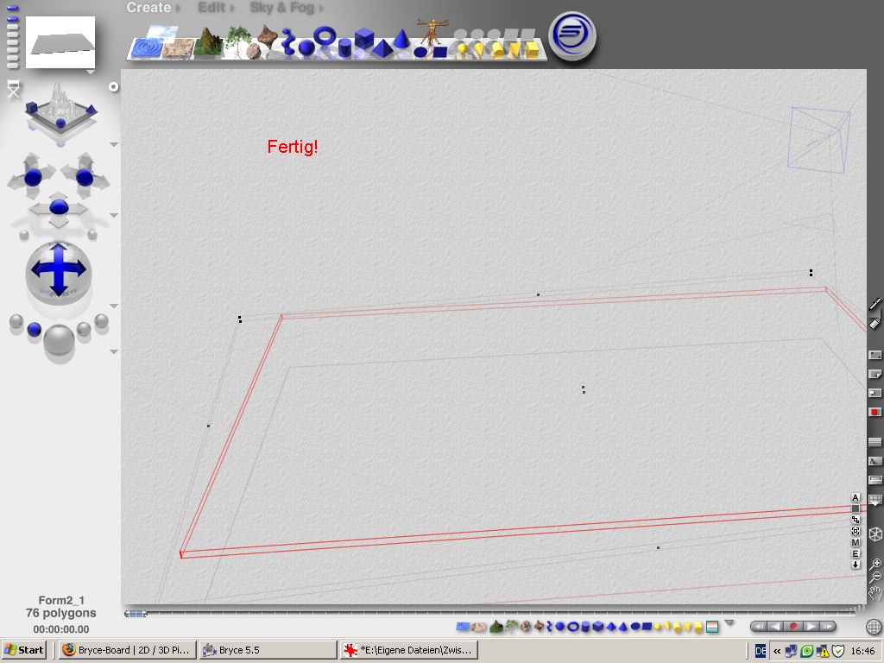The height and width of the screenshot is (663, 884).
Task: Open the Create palette menu label
Action: (148, 7)
